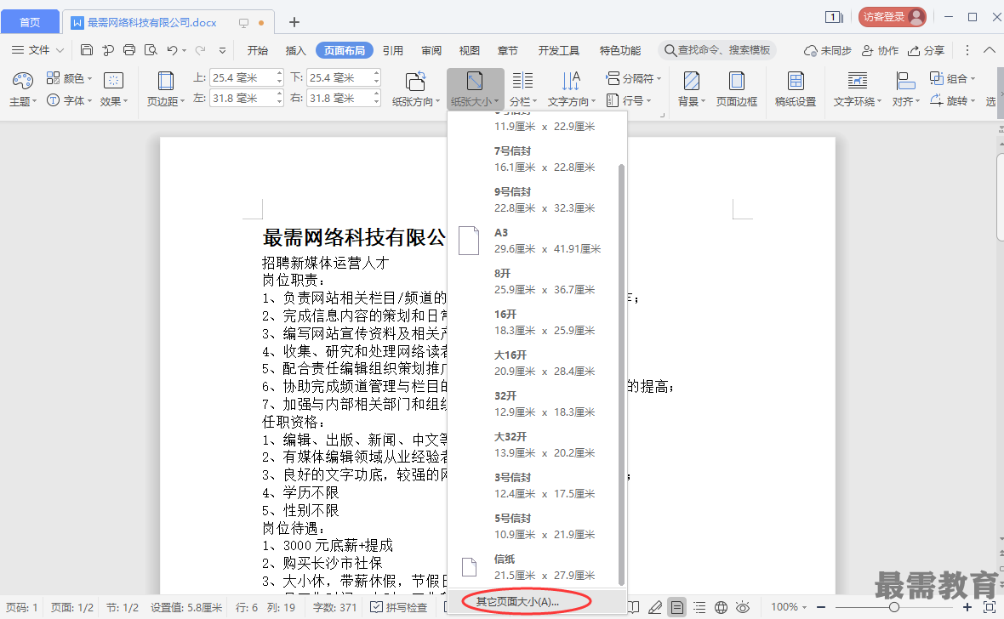Click the zoom out minus button
This screenshot has width=1004, height=619.
point(821,607)
